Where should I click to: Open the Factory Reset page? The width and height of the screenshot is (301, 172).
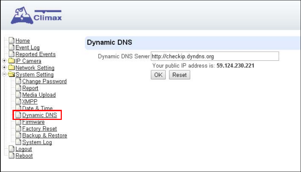click(40, 129)
